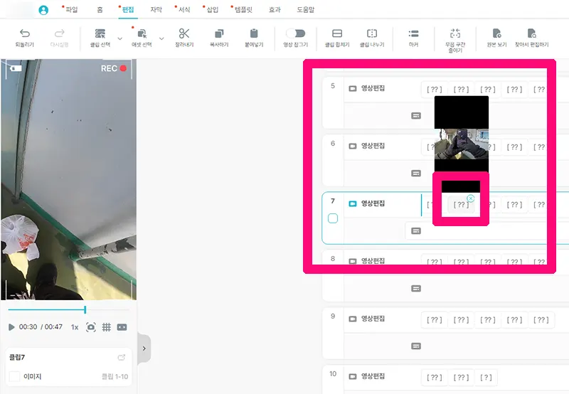Undo with the 되돌리기 button
The height and width of the screenshot is (394, 569).
25,38
